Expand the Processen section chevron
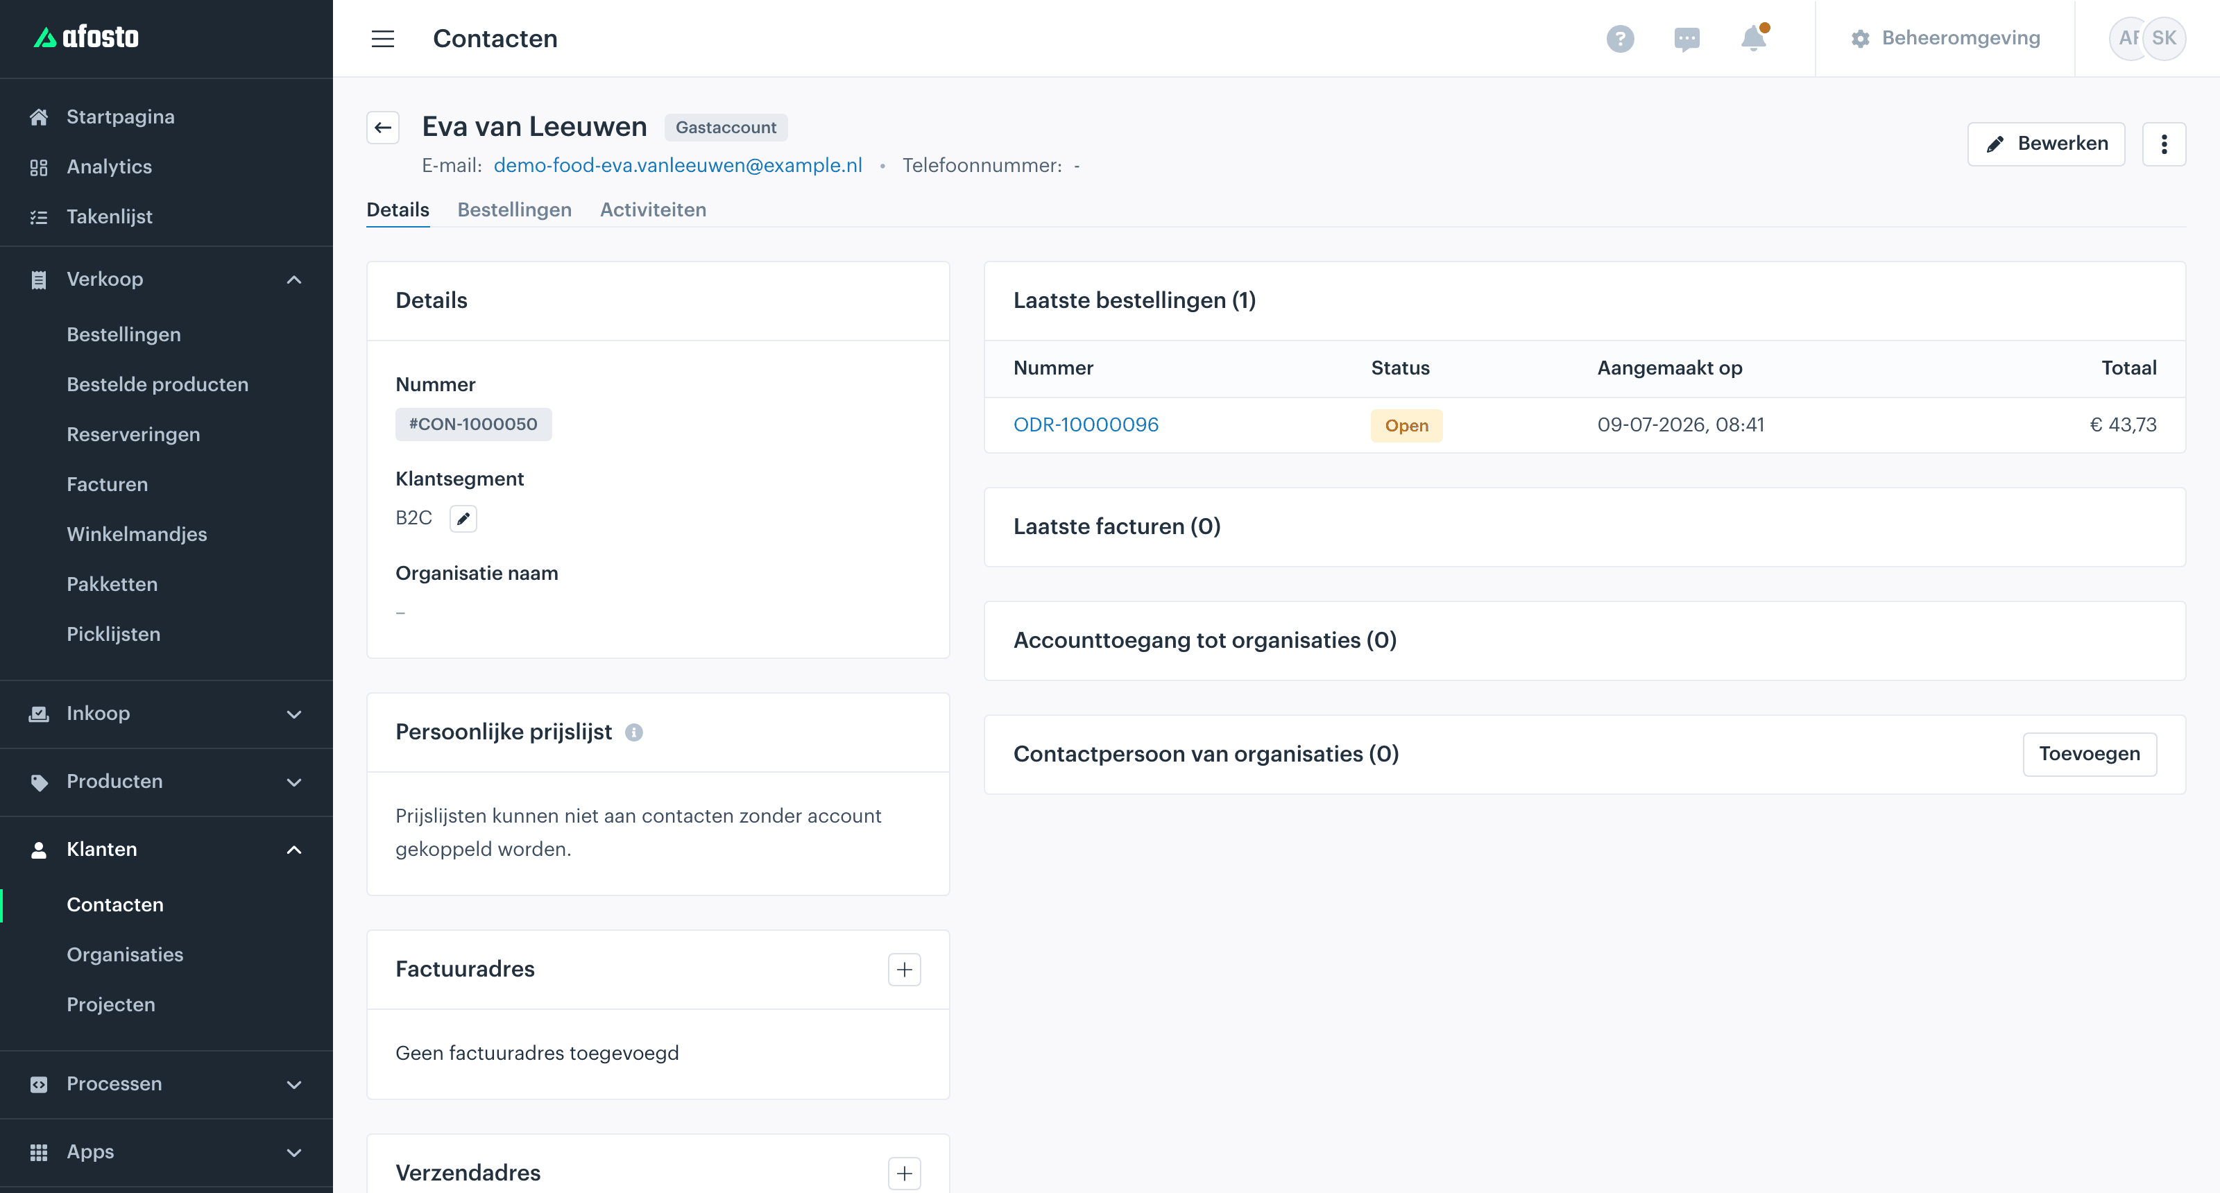Image resolution: width=2220 pixels, height=1193 pixels. tap(294, 1085)
